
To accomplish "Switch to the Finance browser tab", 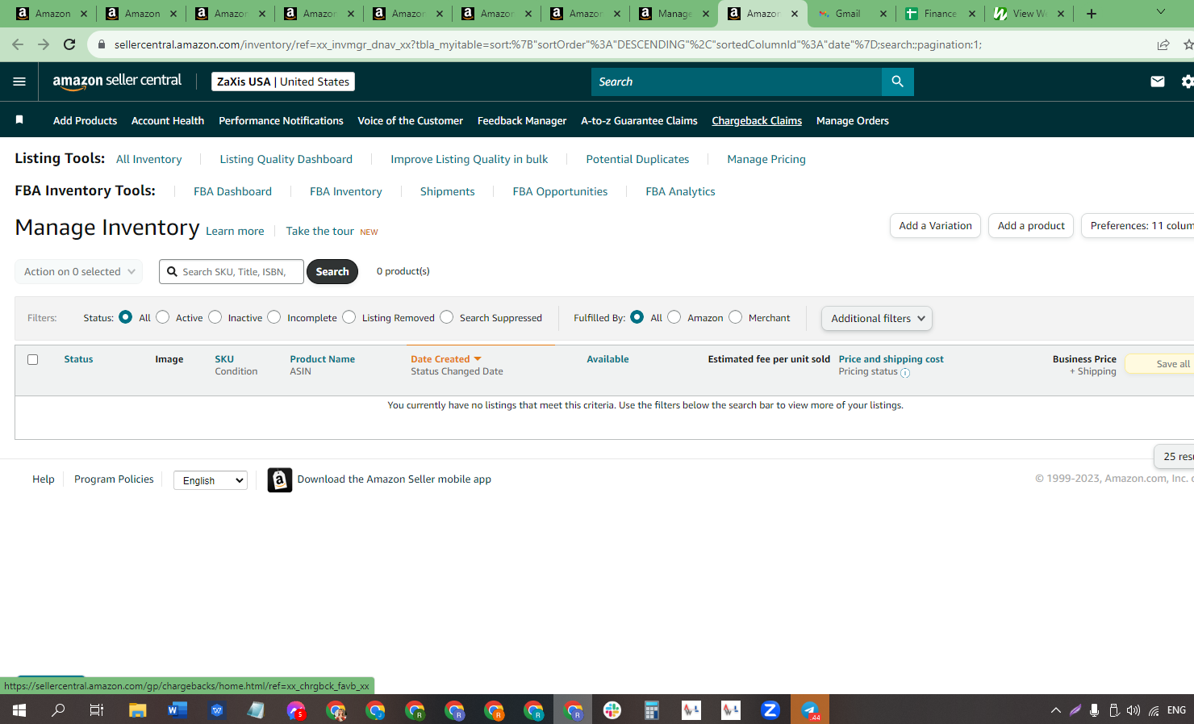I will 941,14.
